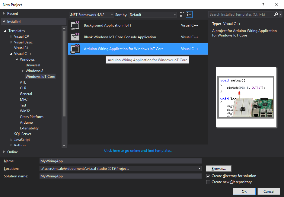Click the Arduino wiring preview thumbnail
284x197 pixels.
(x=246, y=97)
